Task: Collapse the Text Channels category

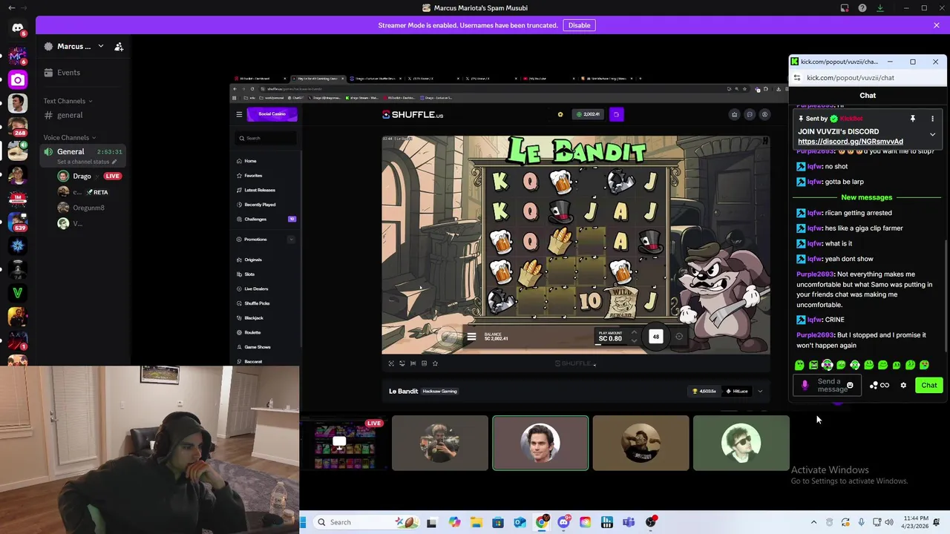Action: click(x=68, y=101)
